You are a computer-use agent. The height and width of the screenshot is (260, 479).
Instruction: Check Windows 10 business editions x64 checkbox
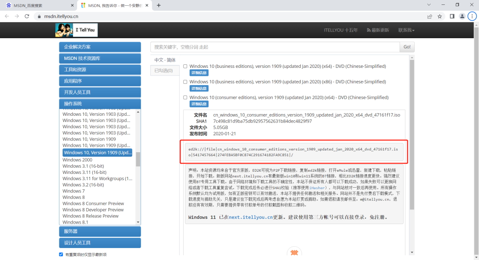tap(185, 66)
